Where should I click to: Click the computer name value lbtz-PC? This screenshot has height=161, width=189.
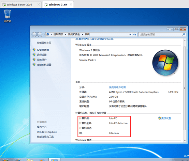(113, 118)
